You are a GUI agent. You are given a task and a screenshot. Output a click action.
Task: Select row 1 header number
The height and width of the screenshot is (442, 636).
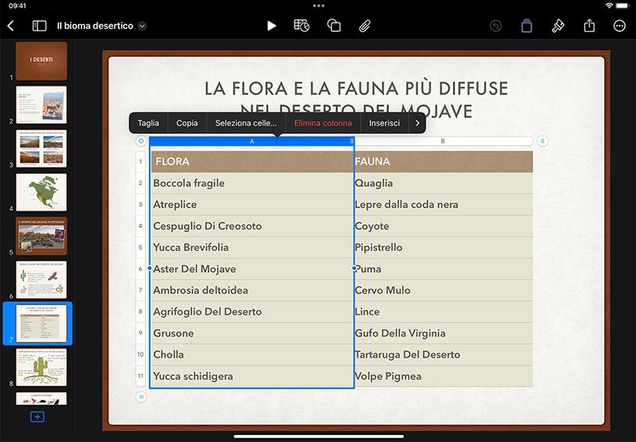point(140,161)
